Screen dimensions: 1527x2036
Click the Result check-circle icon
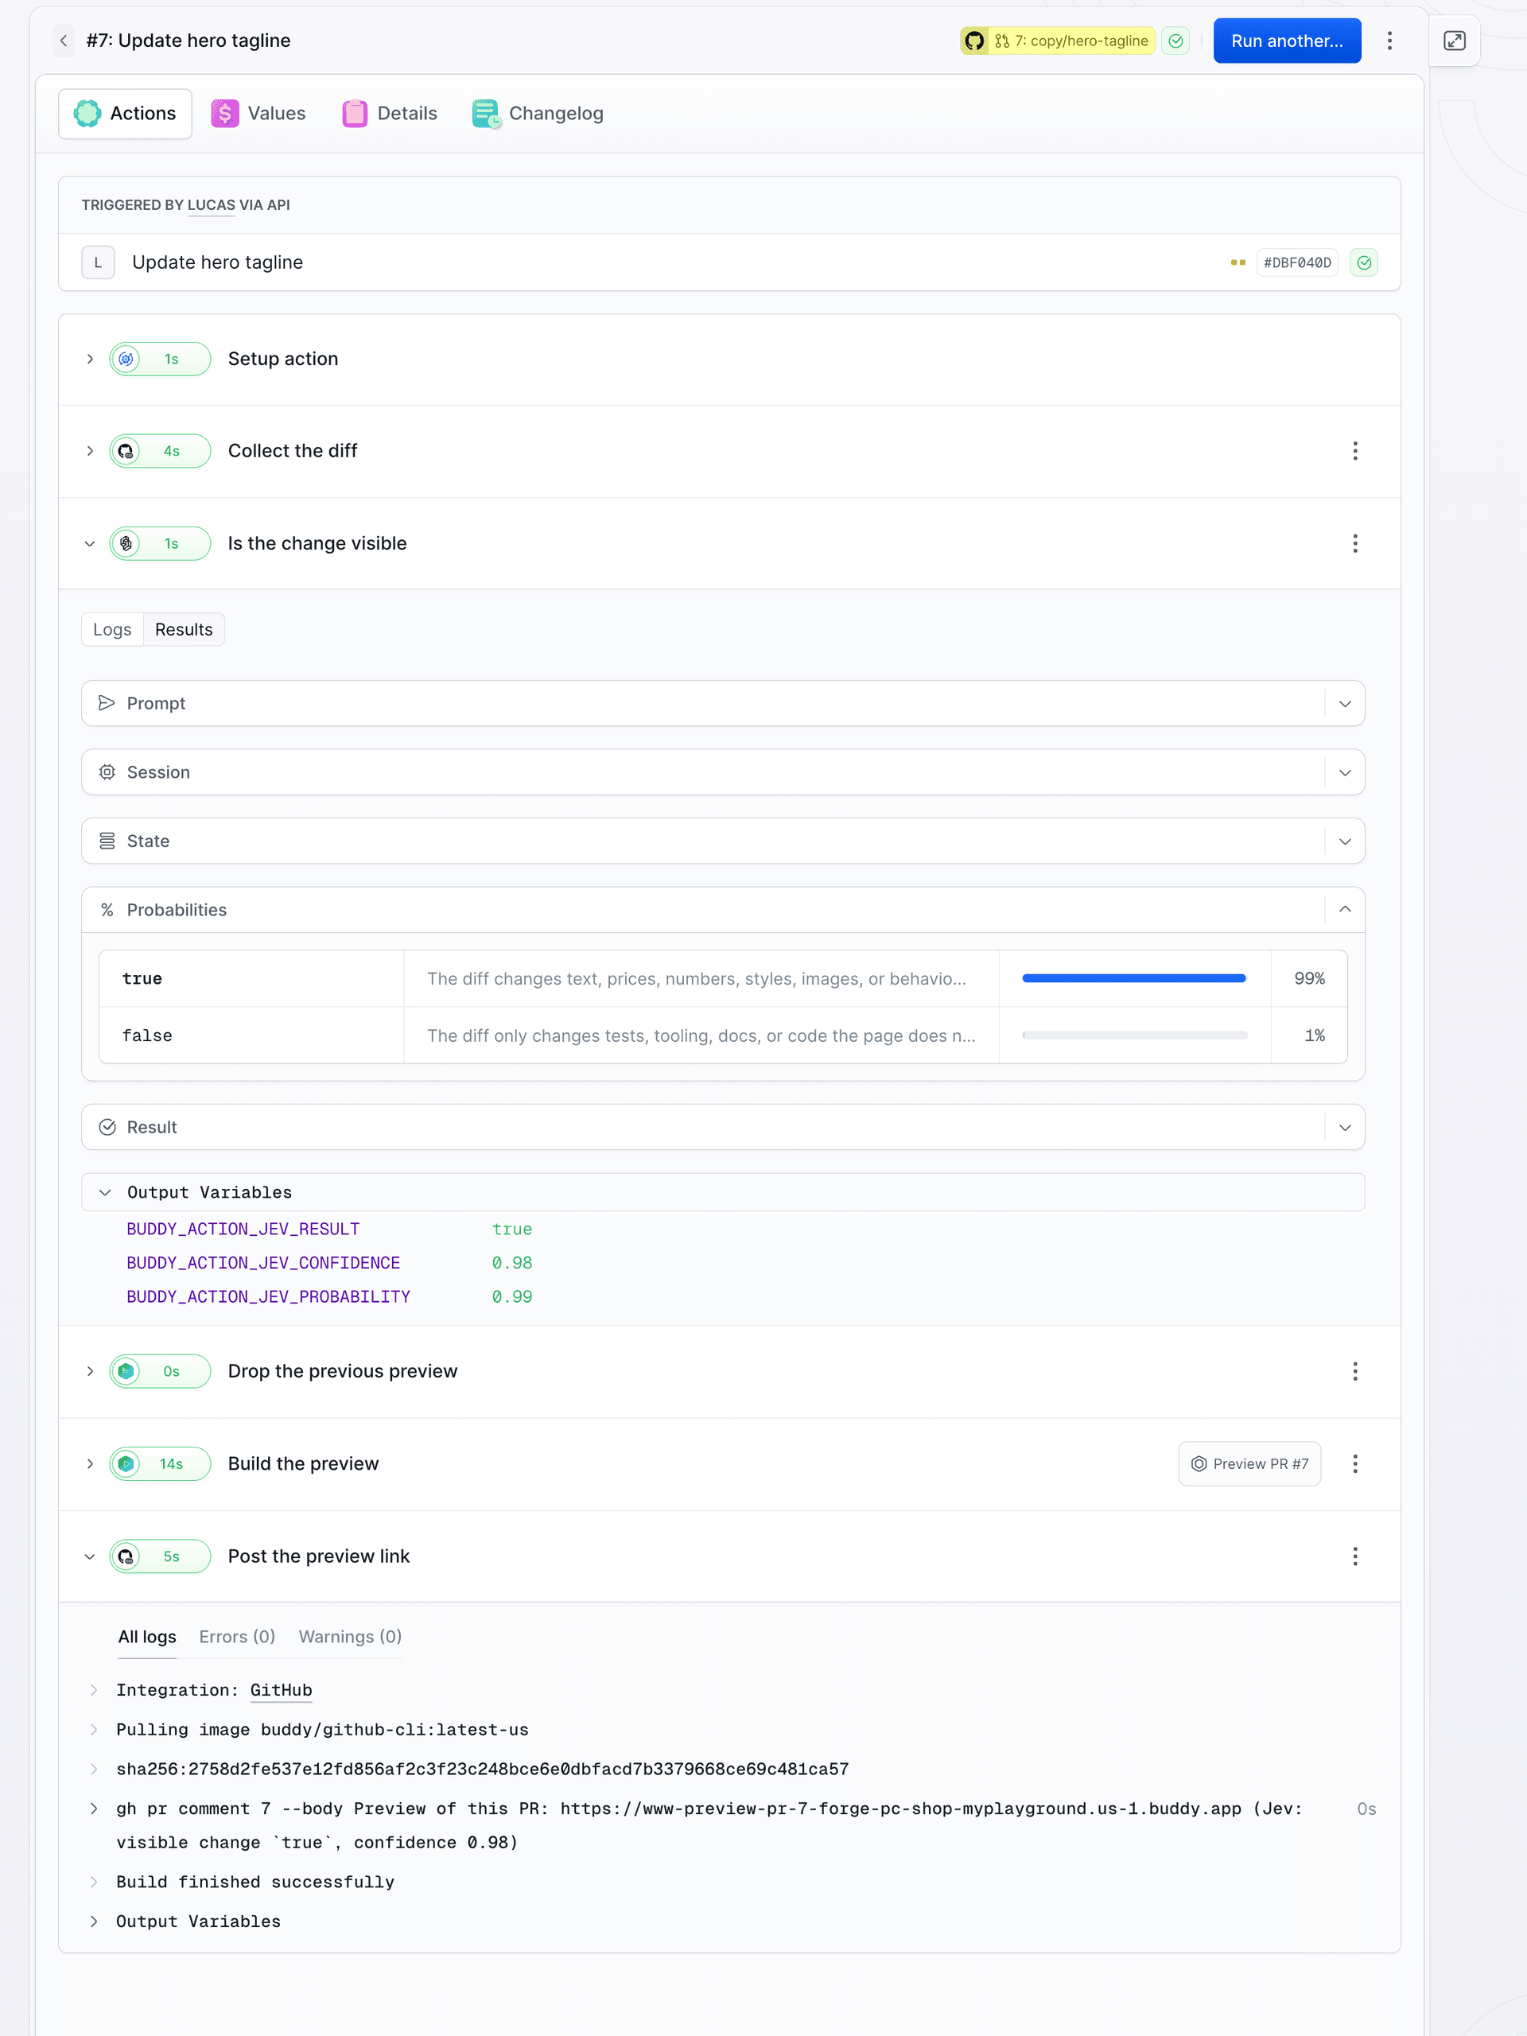[x=107, y=1128]
